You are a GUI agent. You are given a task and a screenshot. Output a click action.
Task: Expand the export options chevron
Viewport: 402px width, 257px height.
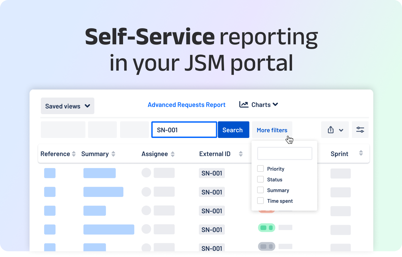[341, 130]
